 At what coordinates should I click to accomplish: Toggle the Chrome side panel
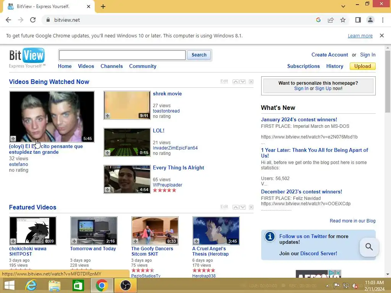pos(358,20)
